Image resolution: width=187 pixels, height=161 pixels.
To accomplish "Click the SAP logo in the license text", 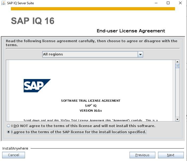I will [x=37, y=86].
